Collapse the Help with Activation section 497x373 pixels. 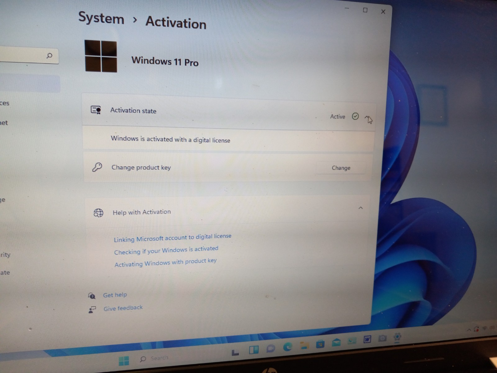tap(361, 208)
